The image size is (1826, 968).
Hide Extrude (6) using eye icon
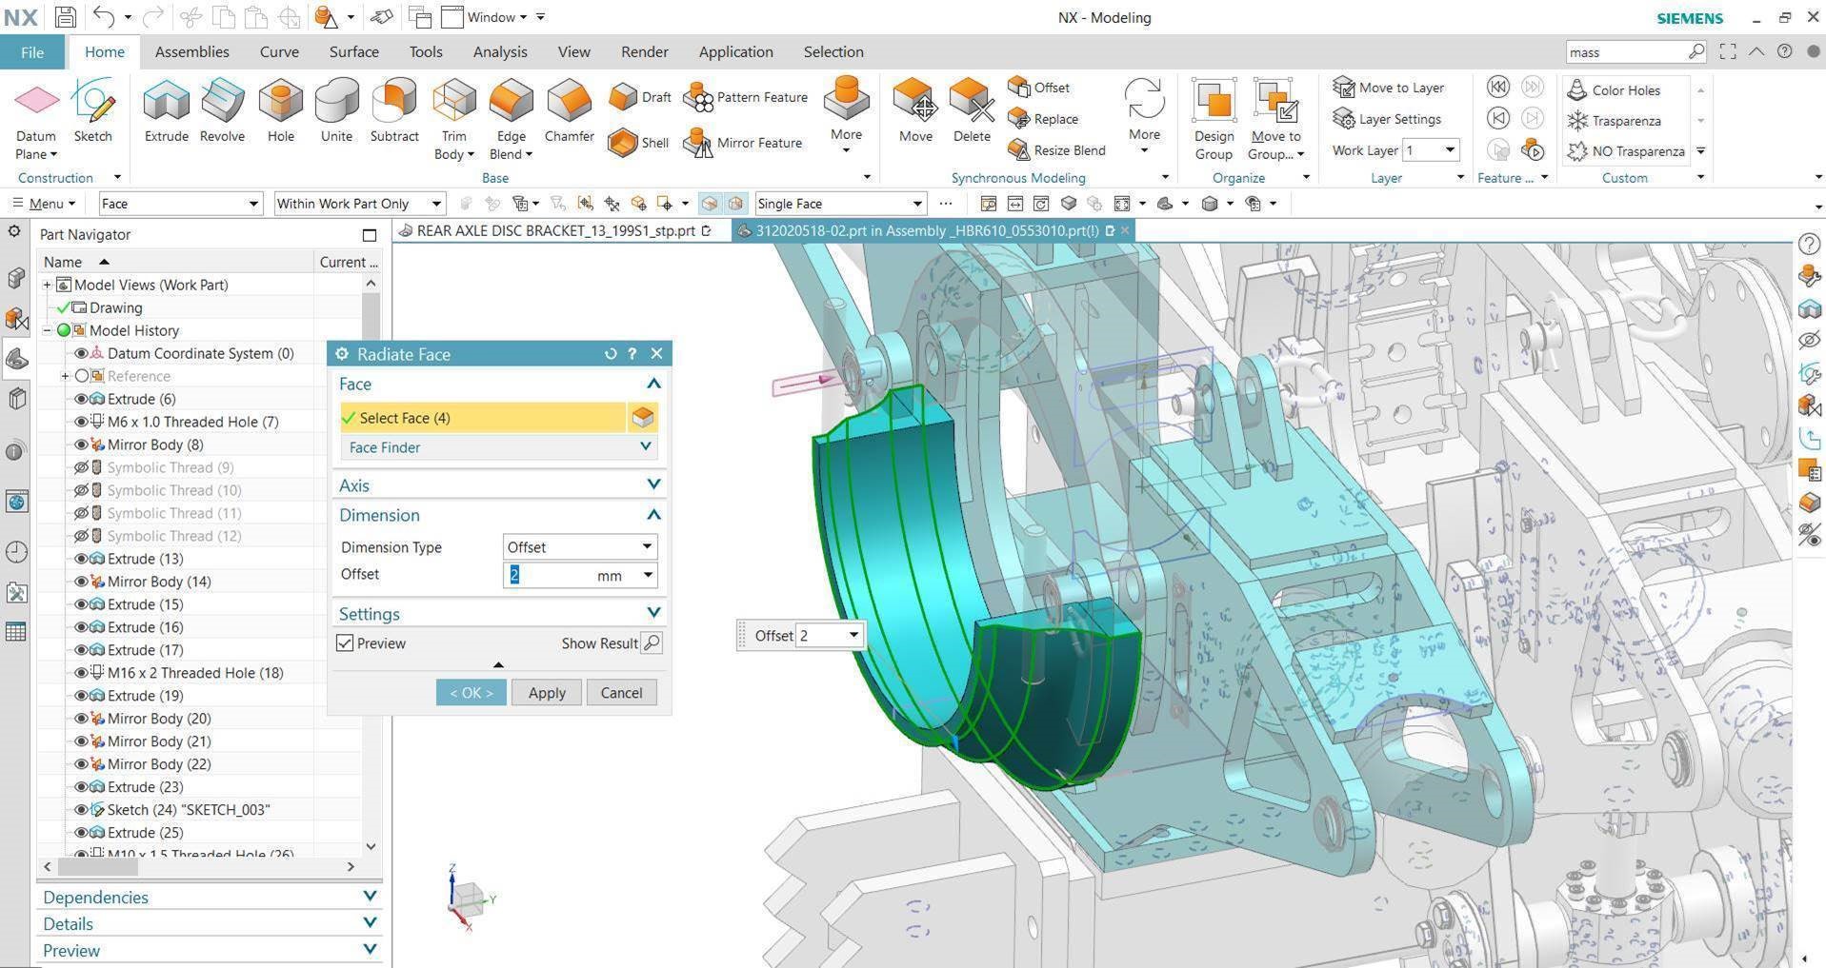pyautogui.click(x=81, y=399)
